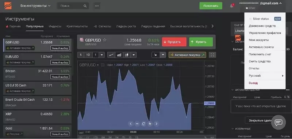The height and width of the screenshot is (139, 292).
Task: Switch to the Индексы tab
Action: (x=55, y=26)
